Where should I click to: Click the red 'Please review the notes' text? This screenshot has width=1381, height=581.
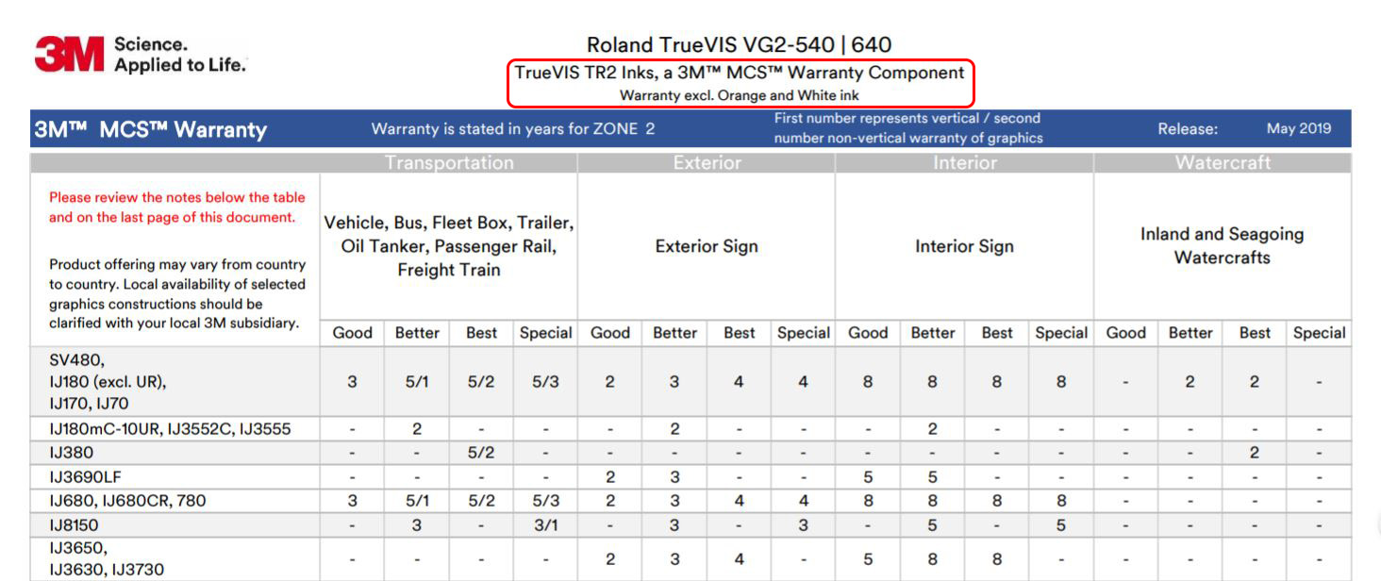(177, 207)
